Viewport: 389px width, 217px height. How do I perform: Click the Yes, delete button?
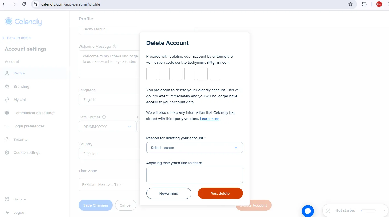[x=220, y=193]
